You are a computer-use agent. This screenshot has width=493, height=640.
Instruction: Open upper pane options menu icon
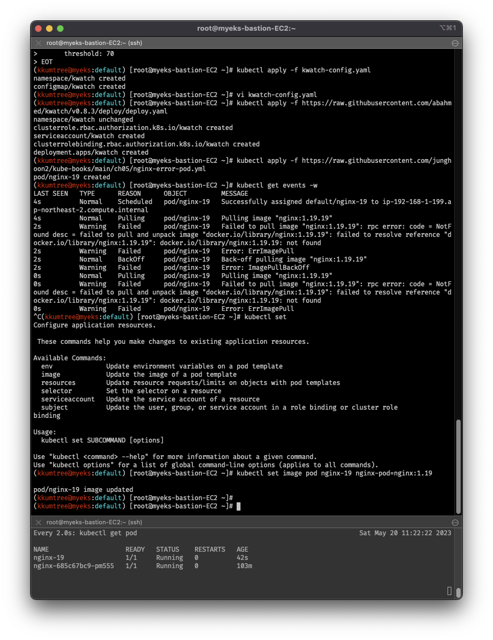click(x=455, y=43)
